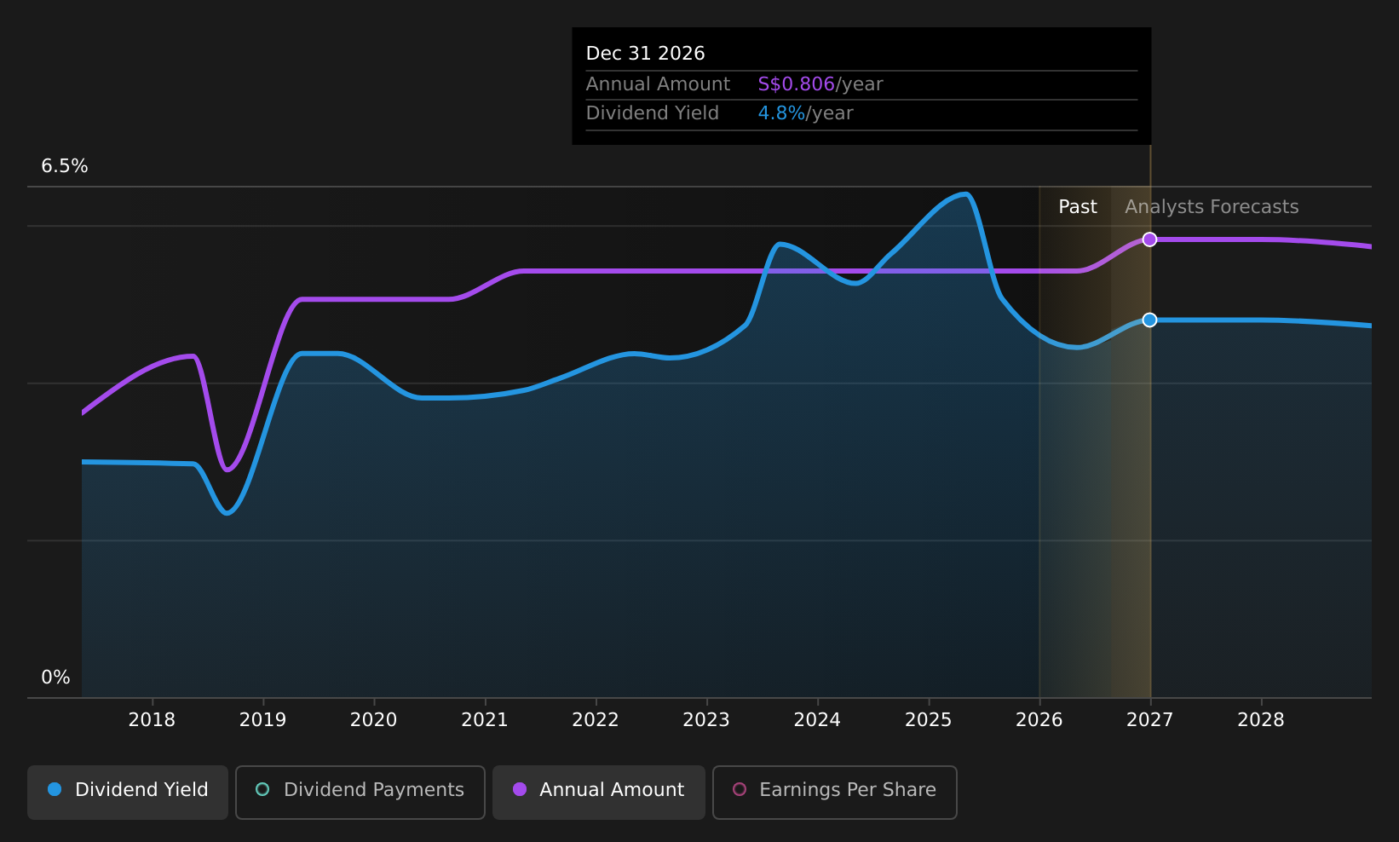Click the Dividend Yield tooltip row label

coord(653,113)
